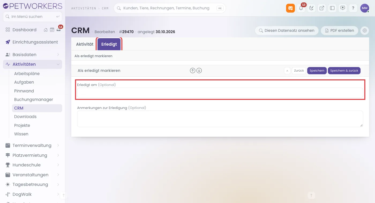Screen dimensions: 375x203
Task: Click the Zurück button
Action: pyautogui.click(x=299, y=71)
